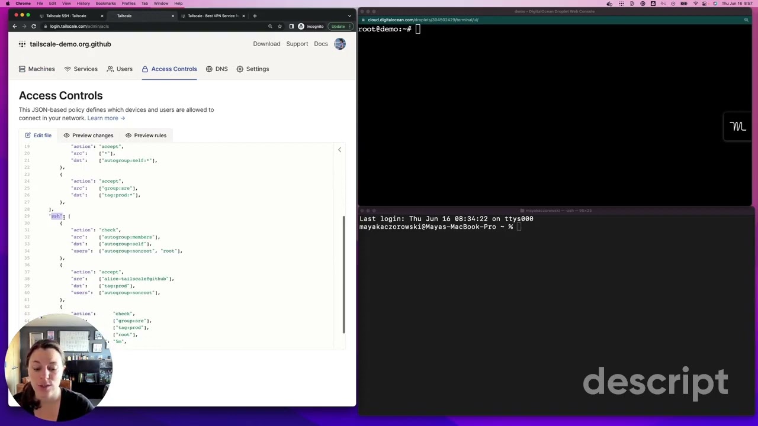
Task: Open the Download link
Action: click(266, 44)
